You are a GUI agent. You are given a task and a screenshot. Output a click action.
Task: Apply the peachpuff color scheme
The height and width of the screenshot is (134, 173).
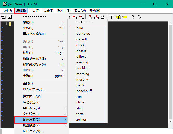87,91
